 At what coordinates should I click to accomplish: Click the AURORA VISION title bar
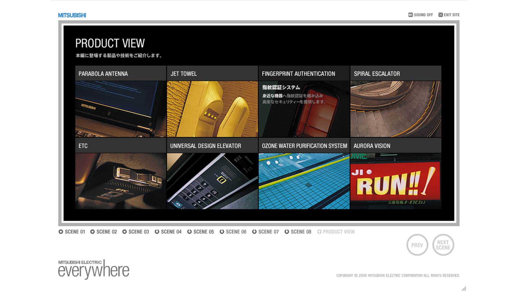coord(396,145)
